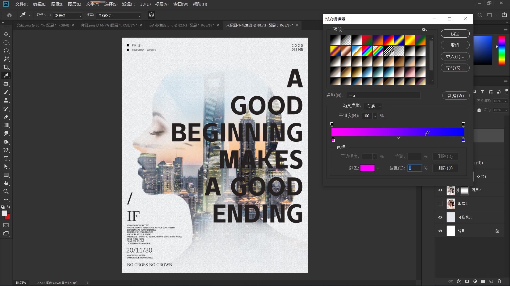Switch to the 背景.png document tab
Image resolution: width=510 pixels, height=286 pixels.
coord(109,25)
